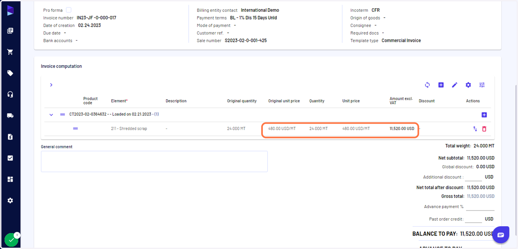Open invoice computation gear settings
Screen dimensions: 518x249
(468, 85)
